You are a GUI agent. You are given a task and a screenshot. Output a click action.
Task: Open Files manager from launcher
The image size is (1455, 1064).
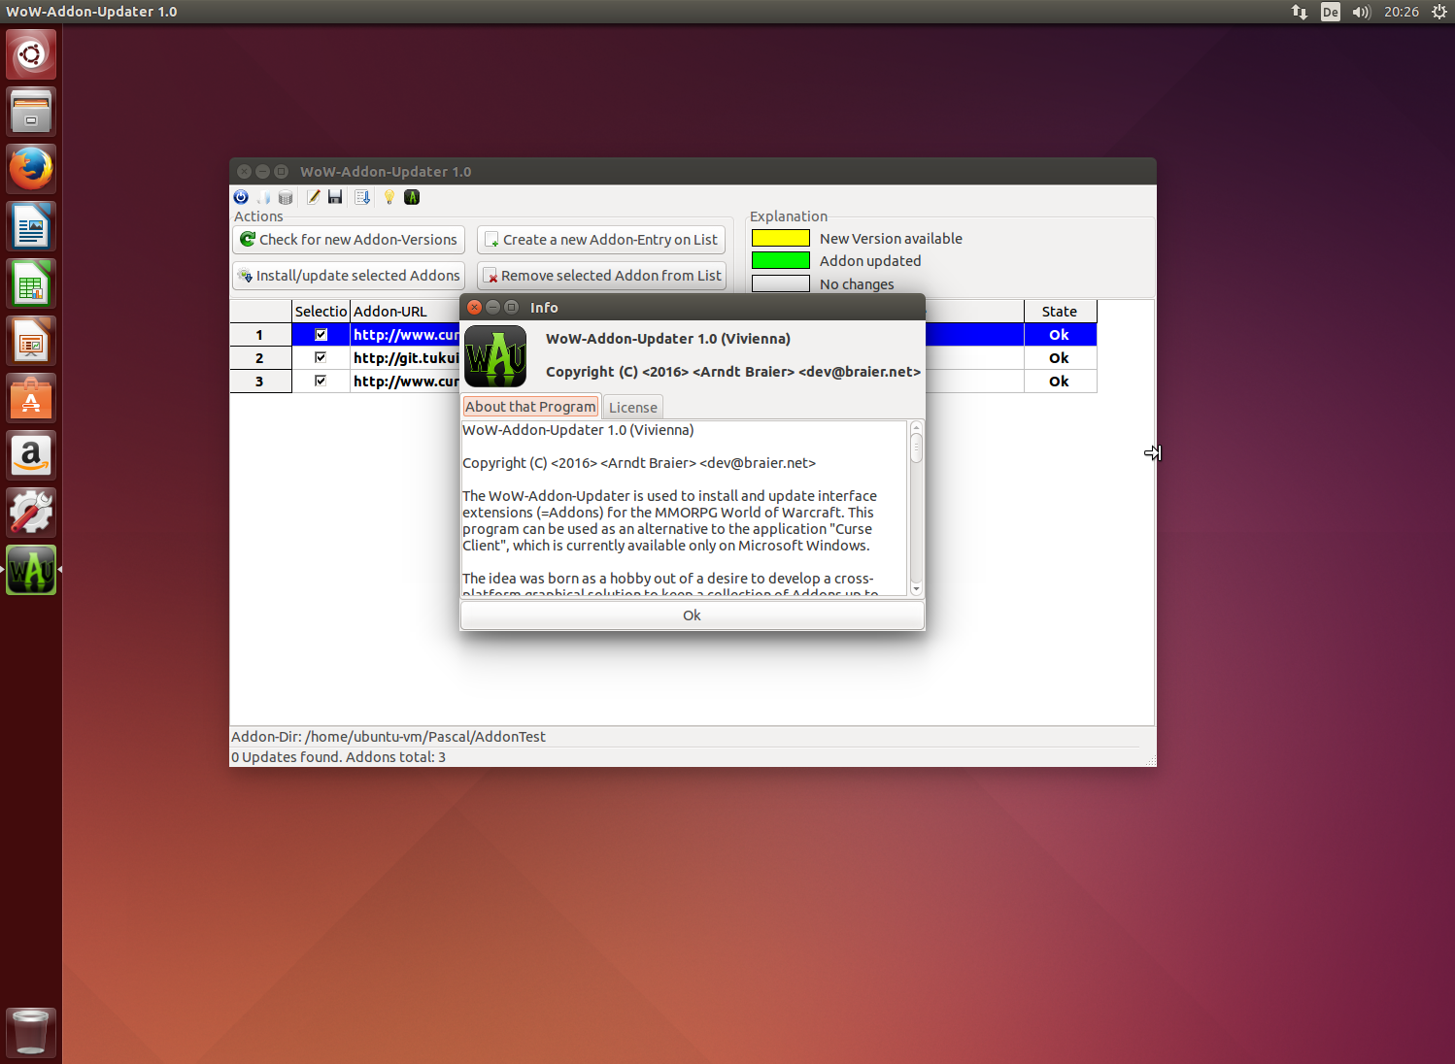(x=31, y=112)
